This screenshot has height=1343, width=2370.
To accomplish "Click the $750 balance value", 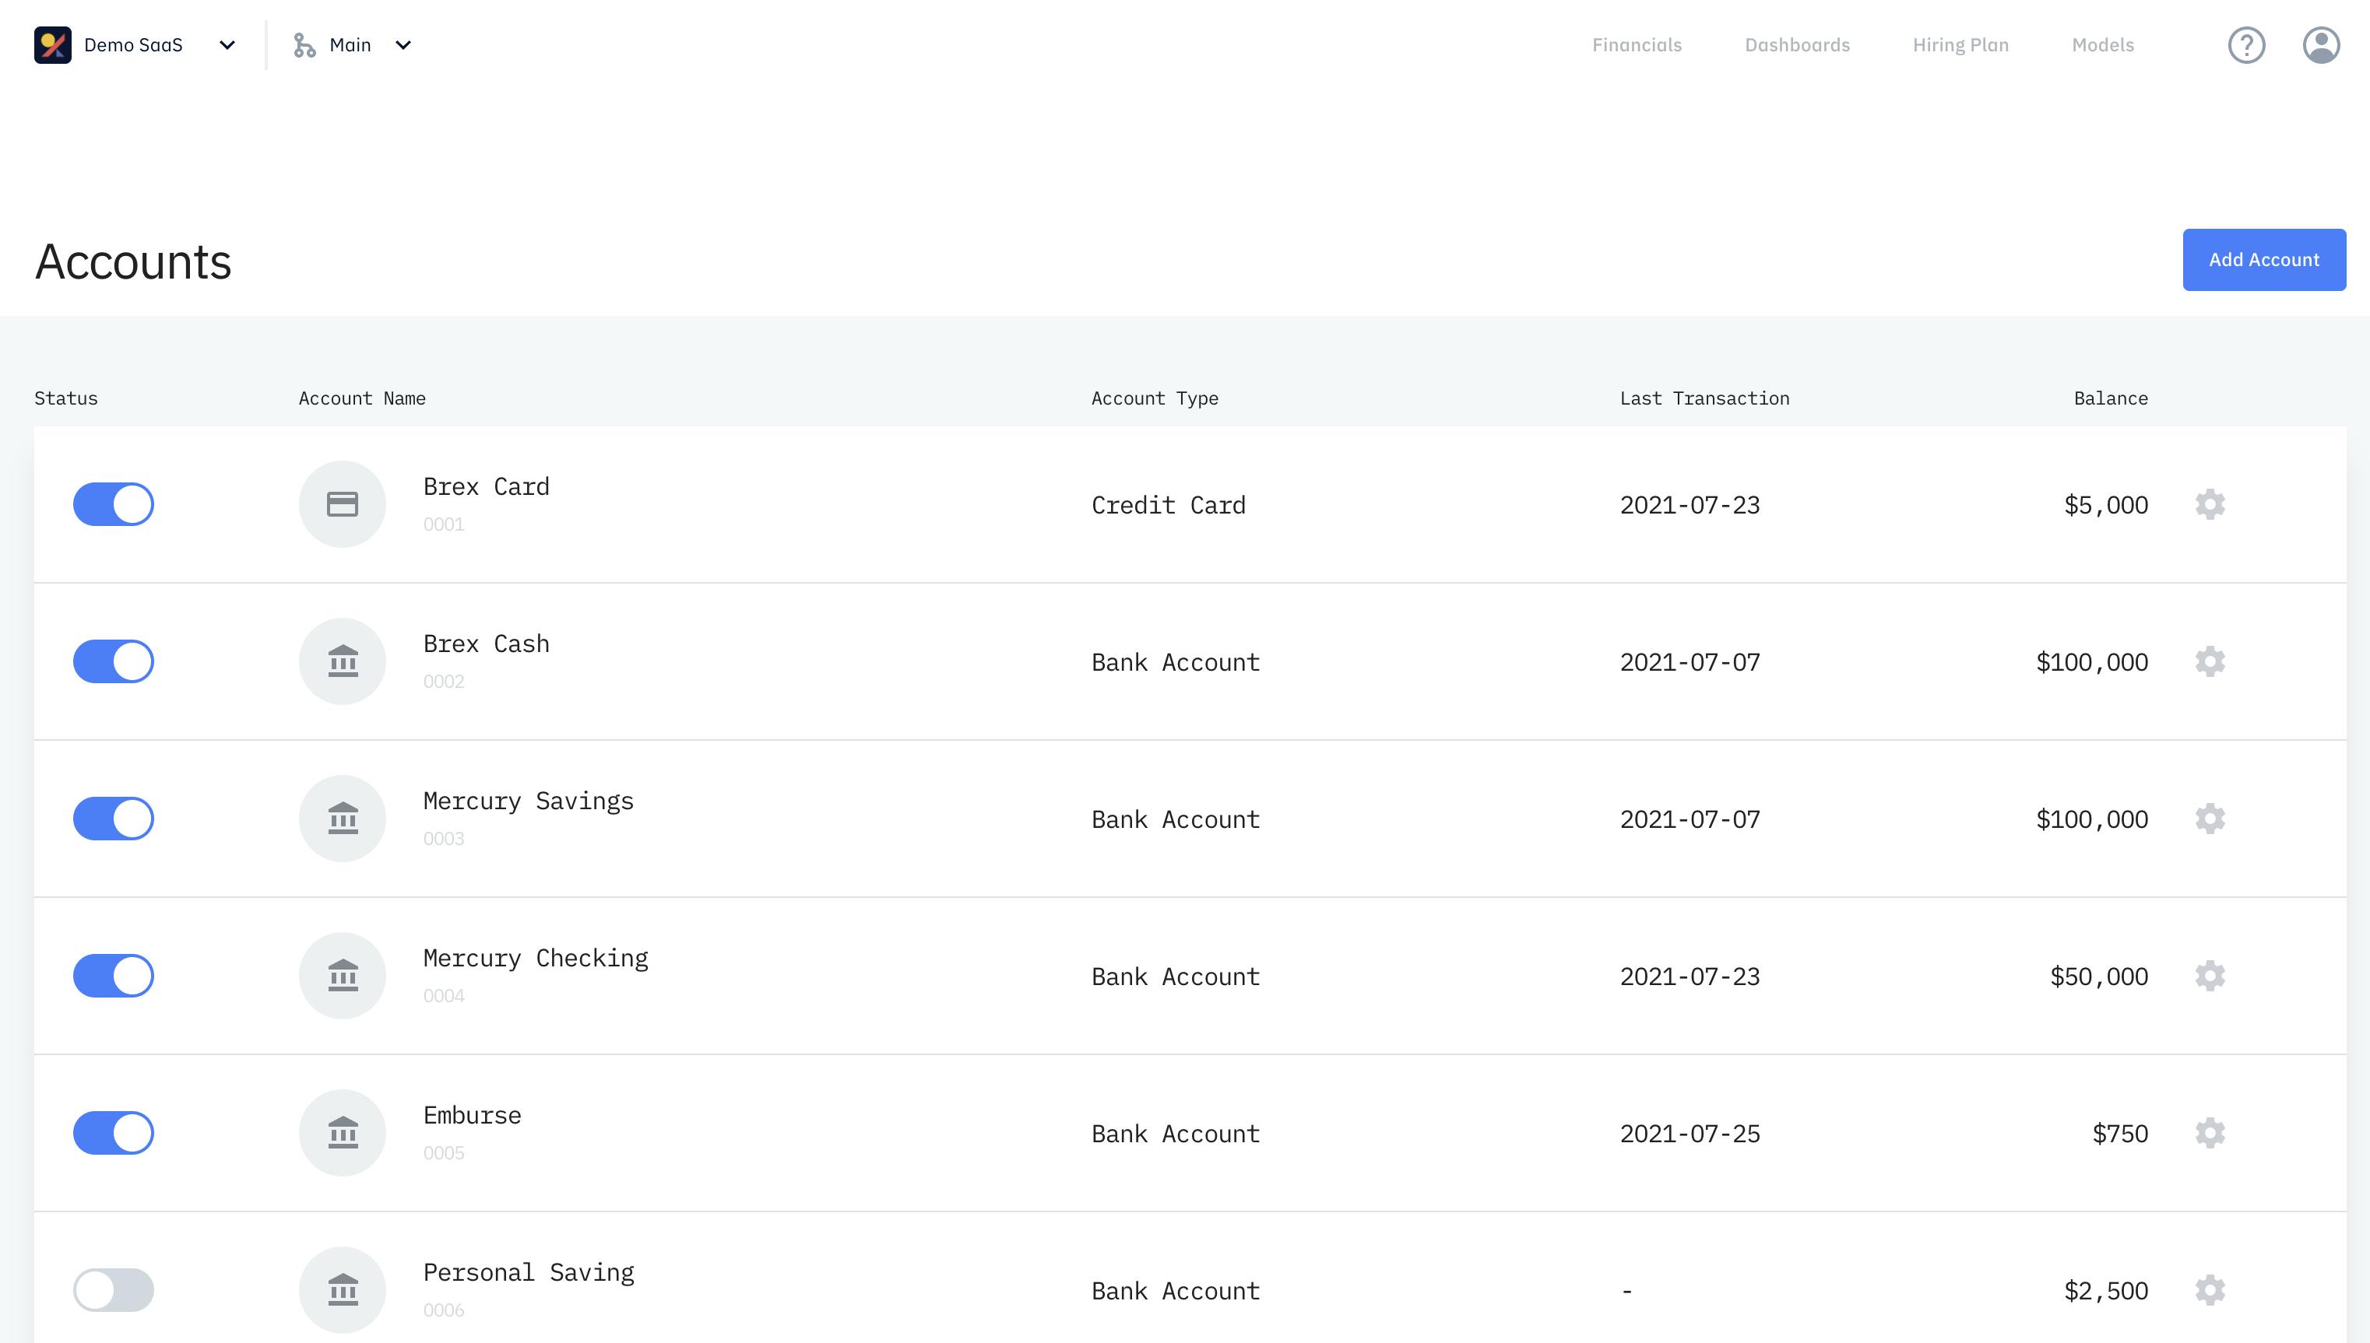I will tap(2120, 1134).
